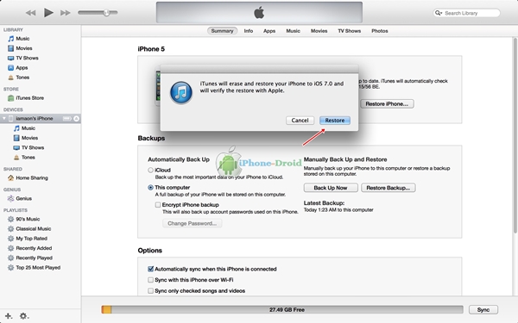Click the Search Library field
This screenshot has height=323, width=518.
click(466, 13)
